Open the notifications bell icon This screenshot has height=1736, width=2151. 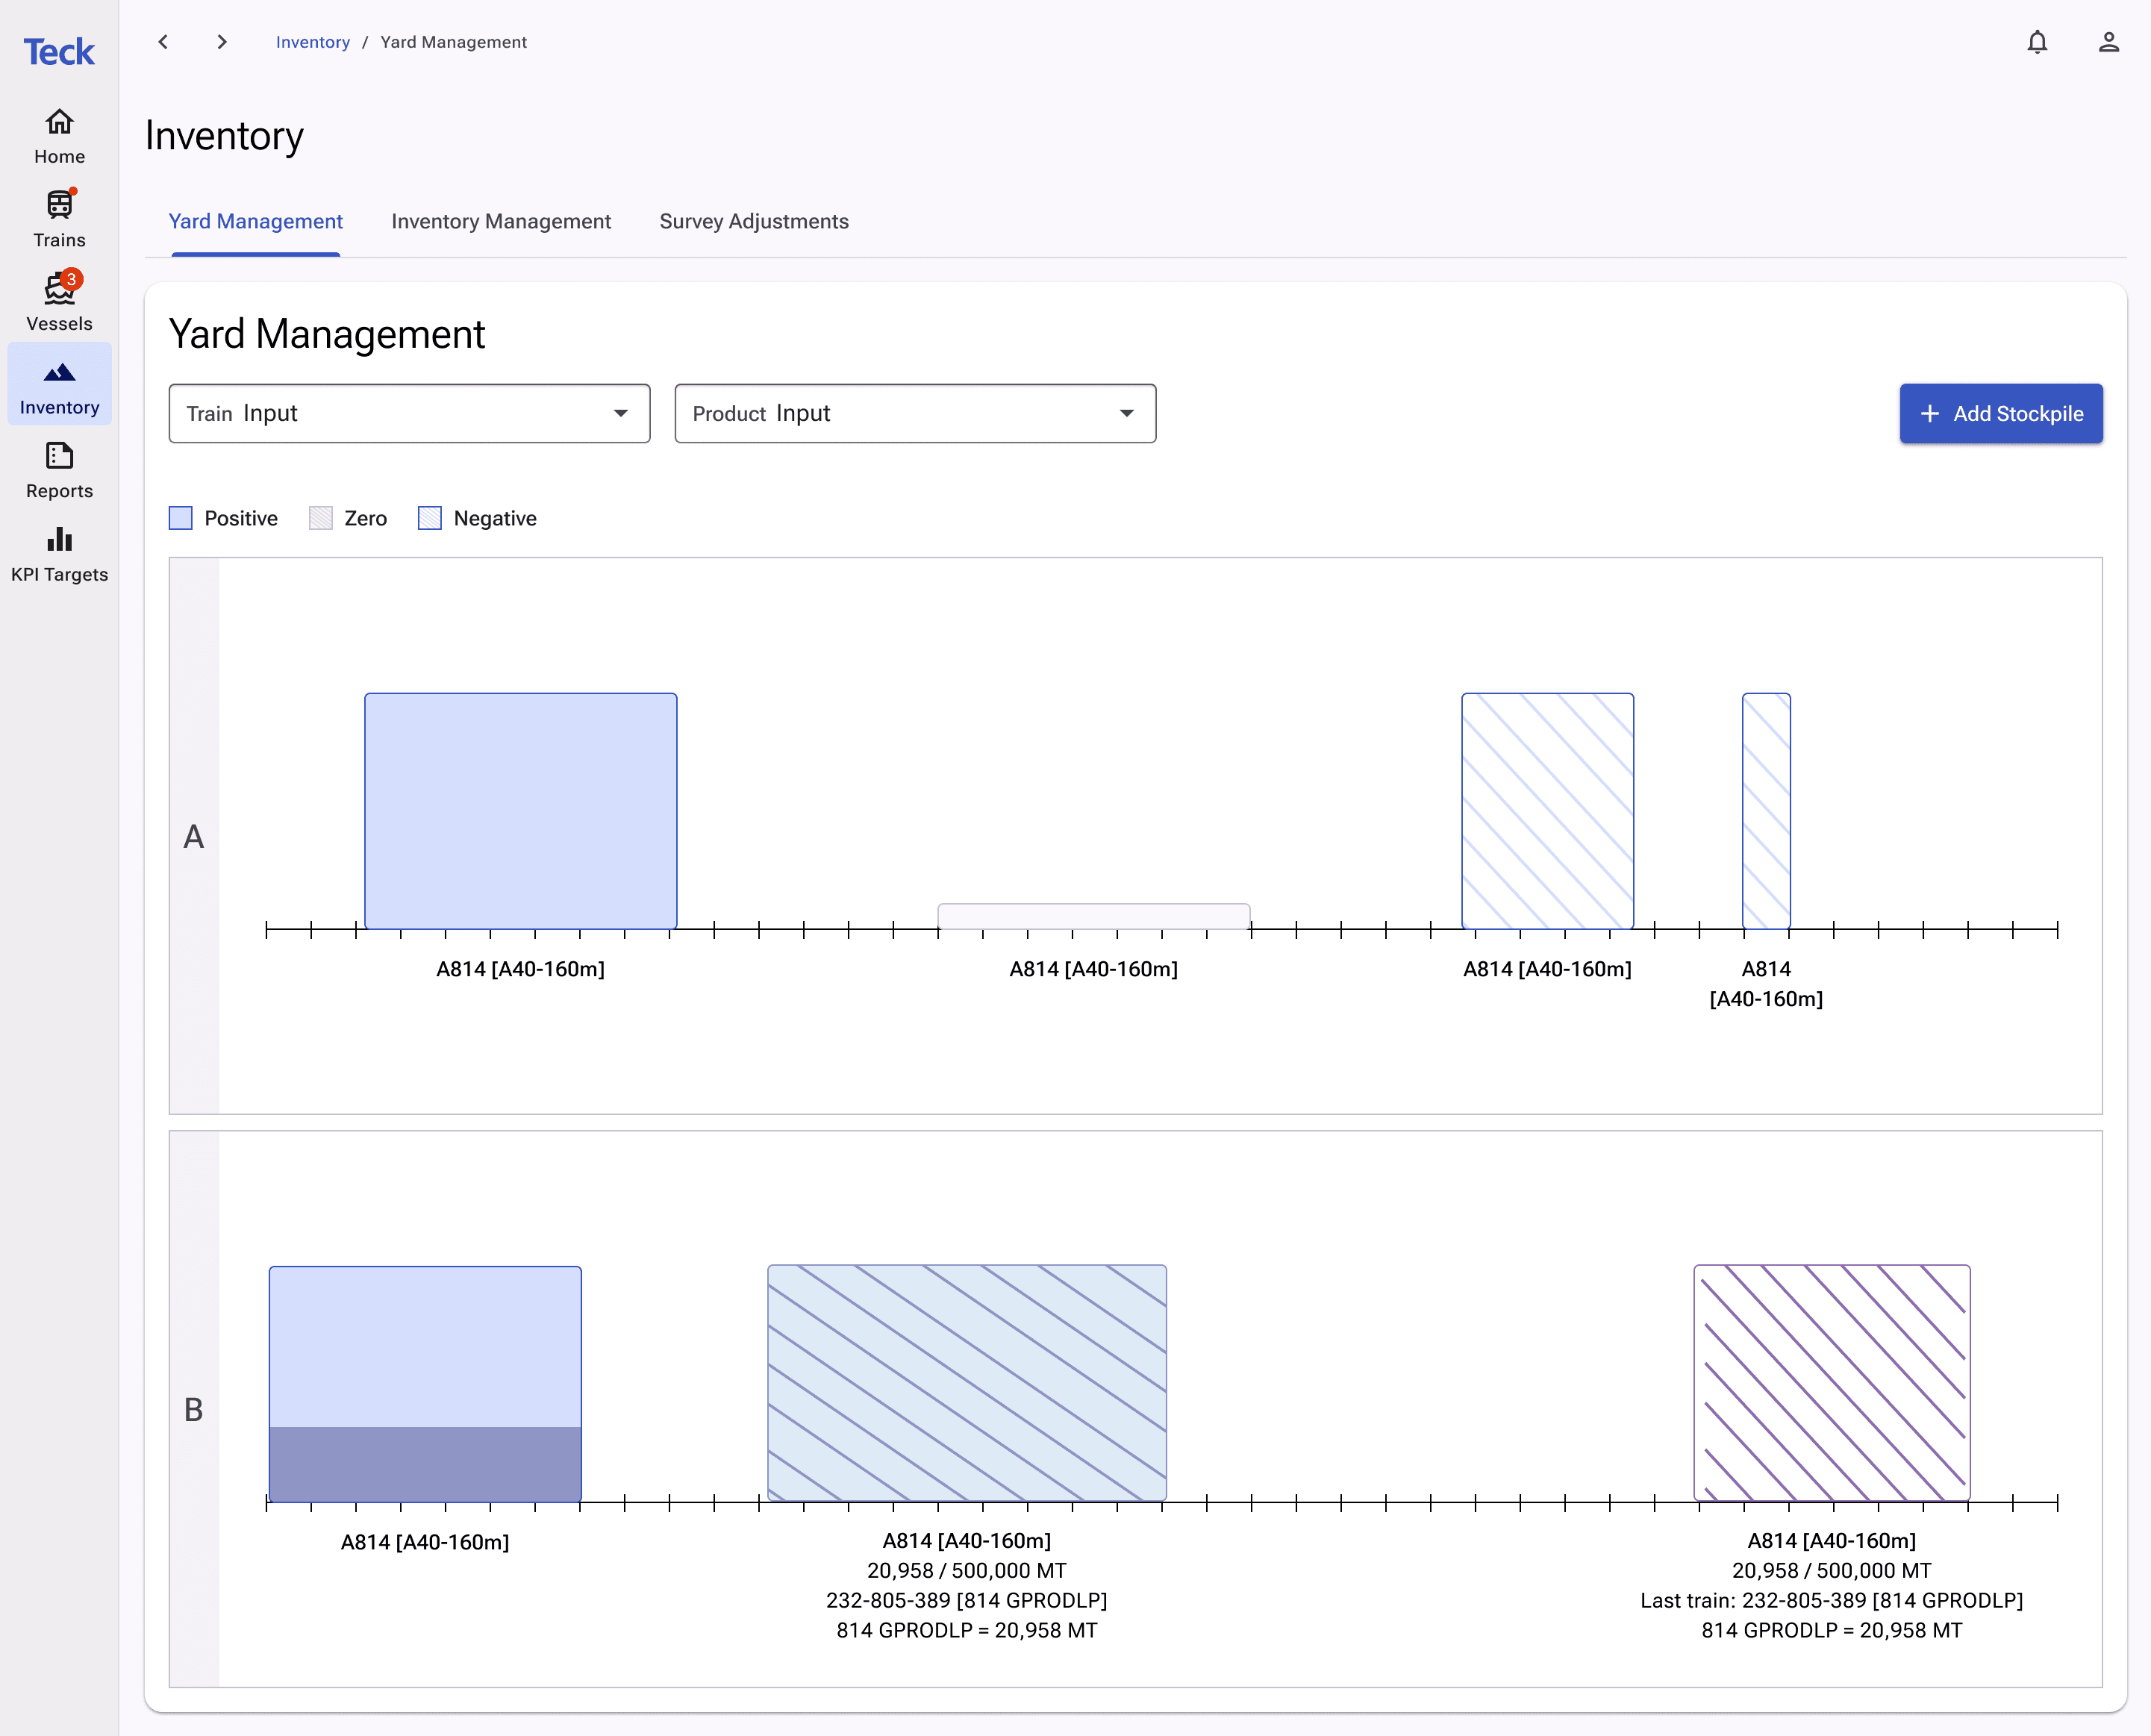click(x=2037, y=42)
